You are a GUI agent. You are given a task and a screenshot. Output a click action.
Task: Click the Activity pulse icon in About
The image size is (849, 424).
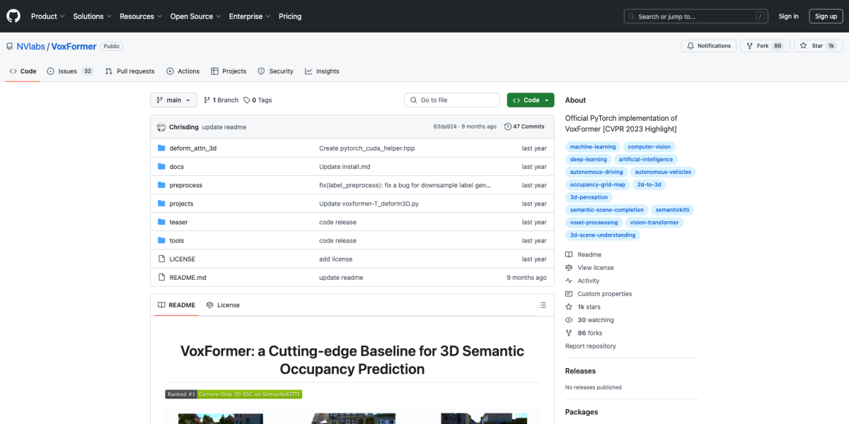(569, 281)
